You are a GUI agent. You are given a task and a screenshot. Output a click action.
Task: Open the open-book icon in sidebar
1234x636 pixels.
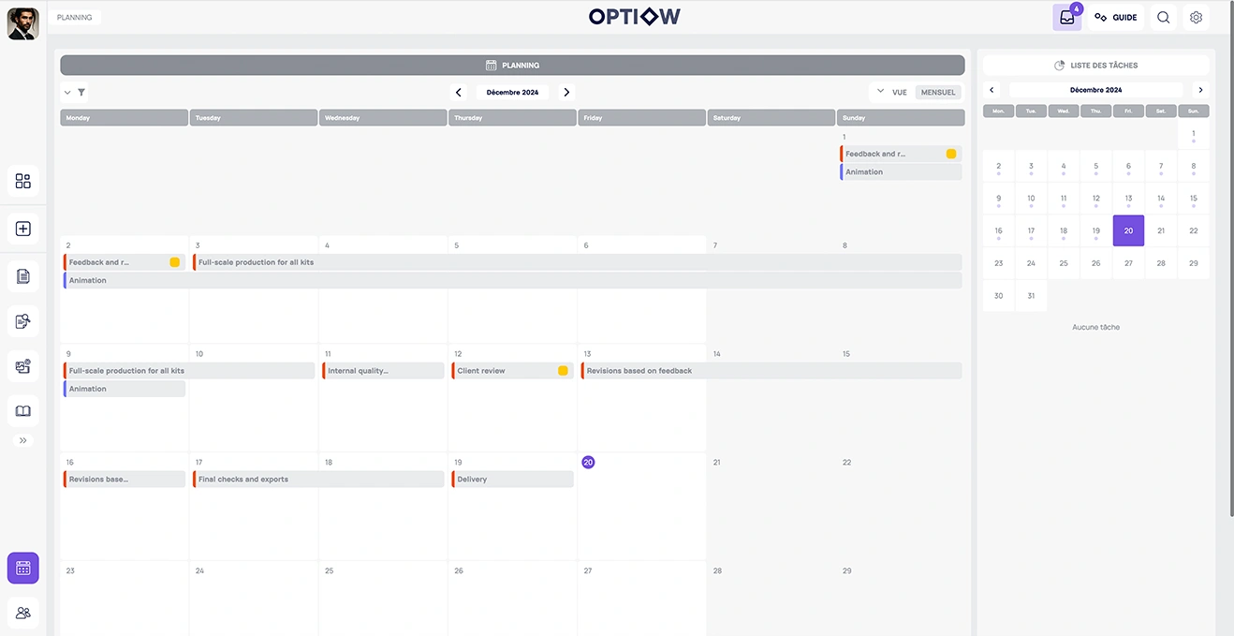coord(23,411)
